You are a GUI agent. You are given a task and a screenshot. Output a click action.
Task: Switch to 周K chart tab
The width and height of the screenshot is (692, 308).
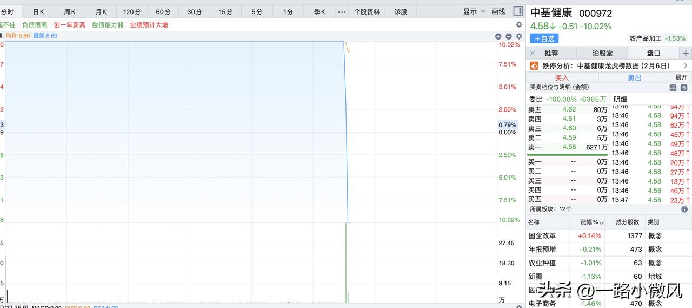point(70,11)
